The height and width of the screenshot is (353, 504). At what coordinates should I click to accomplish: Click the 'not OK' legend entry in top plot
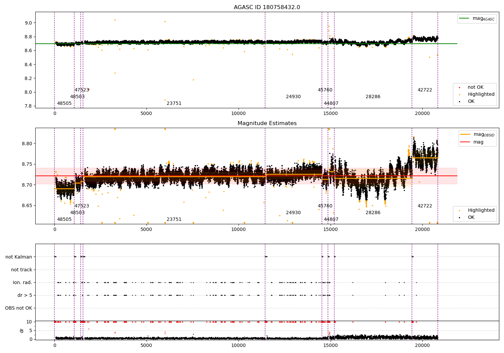(x=472, y=87)
